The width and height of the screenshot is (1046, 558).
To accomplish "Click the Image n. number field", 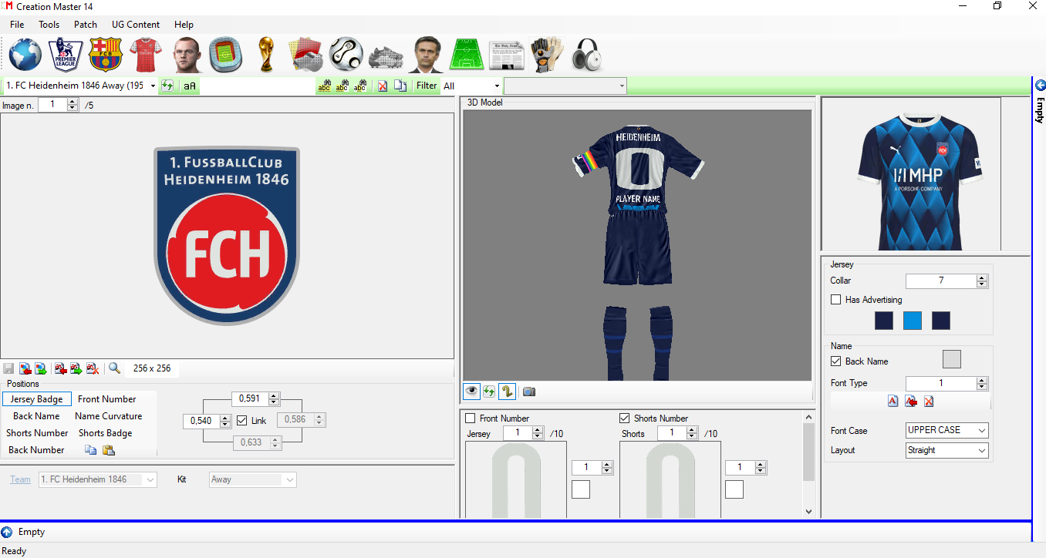I will pyautogui.click(x=52, y=105).
